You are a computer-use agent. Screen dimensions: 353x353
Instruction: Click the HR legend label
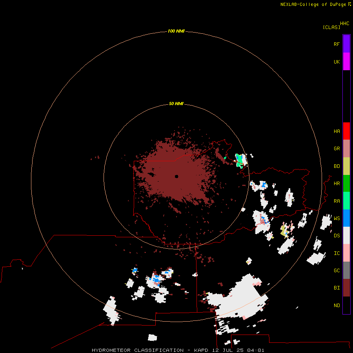pos(337,184)
